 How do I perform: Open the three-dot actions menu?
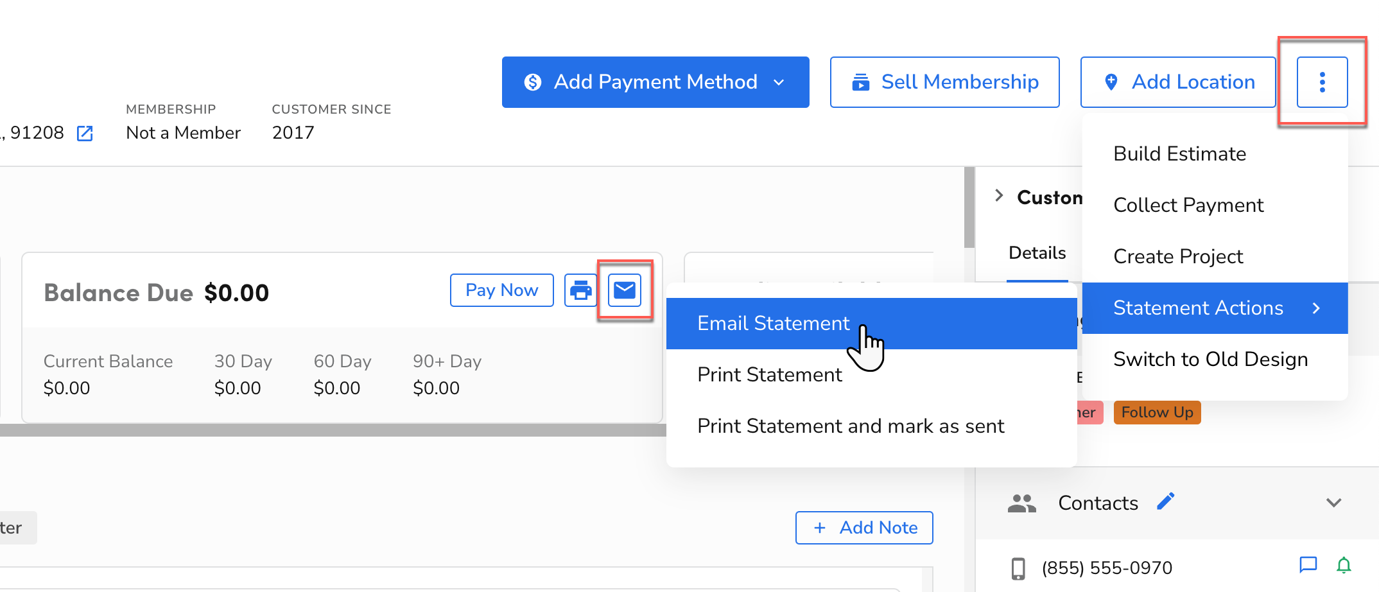tap(1323, 82)
